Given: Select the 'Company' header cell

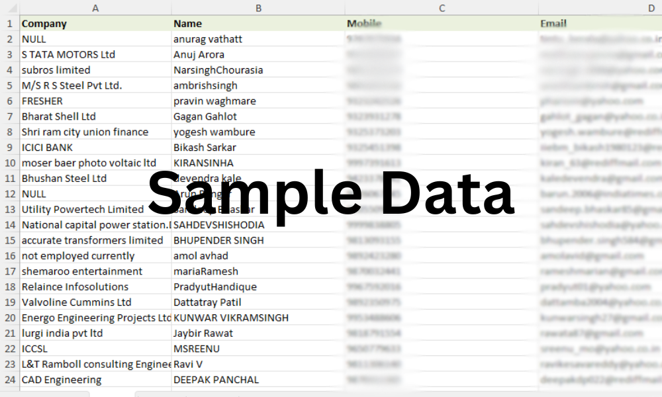Looking at the screenshot, I should pos(95,24).
